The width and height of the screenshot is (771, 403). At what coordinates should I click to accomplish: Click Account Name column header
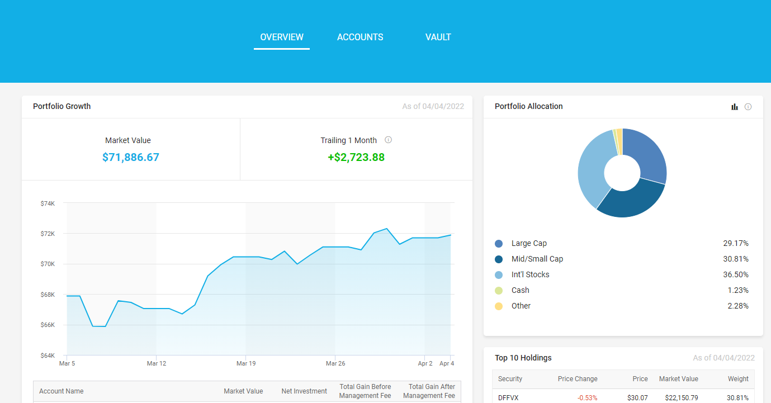[x=62, y=391]
